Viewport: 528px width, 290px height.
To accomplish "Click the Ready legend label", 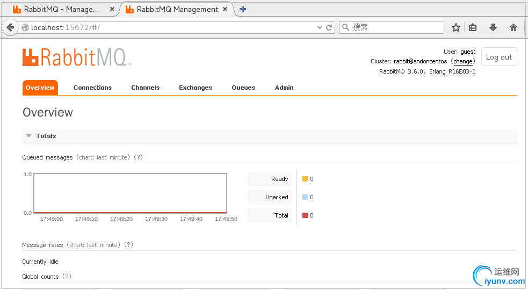I will coord(270,179).
